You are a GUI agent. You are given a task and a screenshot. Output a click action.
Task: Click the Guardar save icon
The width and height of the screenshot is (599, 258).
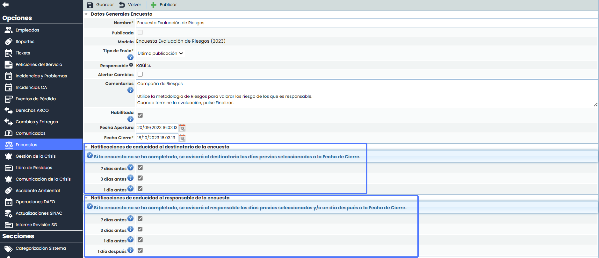pyautogui.click(x=90, y=5)
